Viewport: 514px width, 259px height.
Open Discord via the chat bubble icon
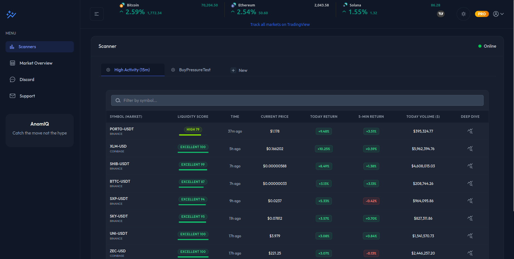(13, 79)
